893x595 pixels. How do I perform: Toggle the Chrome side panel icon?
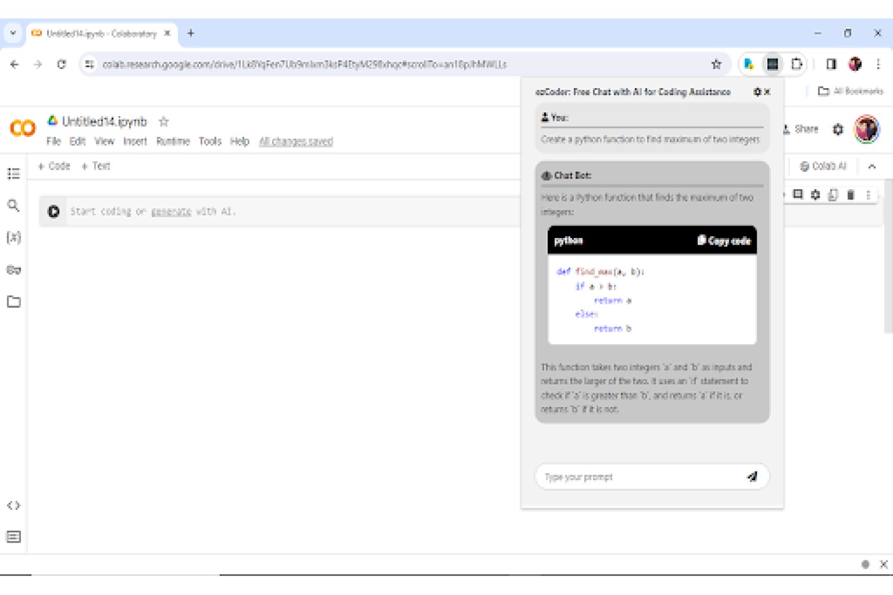point(831,64)
